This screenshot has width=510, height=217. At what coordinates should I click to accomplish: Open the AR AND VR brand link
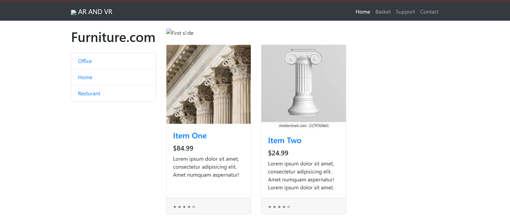91,12
